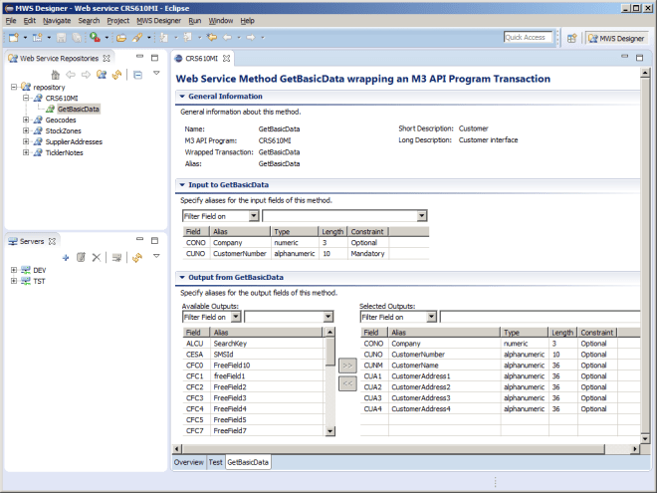Expand the DEV server node
Viewport: 657px width, 493px height.
coord(14,270)
